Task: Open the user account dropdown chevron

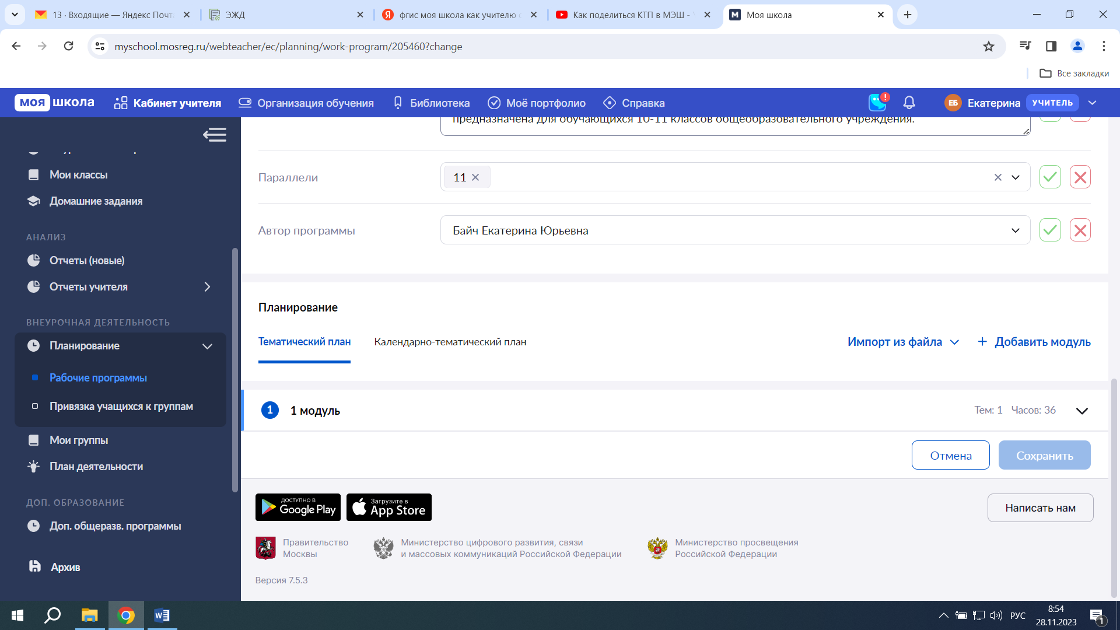Action: (1093, 103)
